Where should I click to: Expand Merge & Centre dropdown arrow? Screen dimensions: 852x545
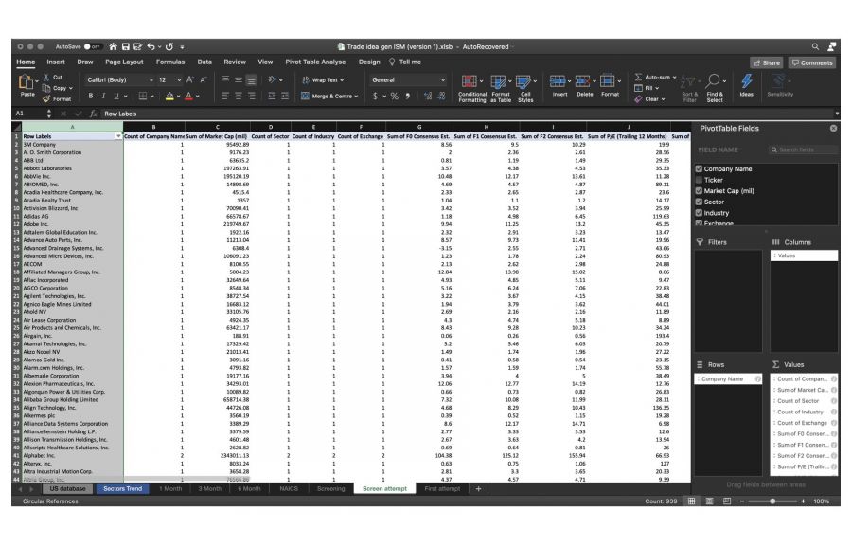tap(357, 97)
